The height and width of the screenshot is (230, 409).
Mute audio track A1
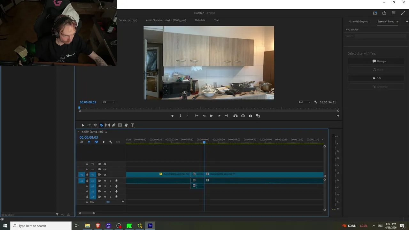click(x=105, y=181)
